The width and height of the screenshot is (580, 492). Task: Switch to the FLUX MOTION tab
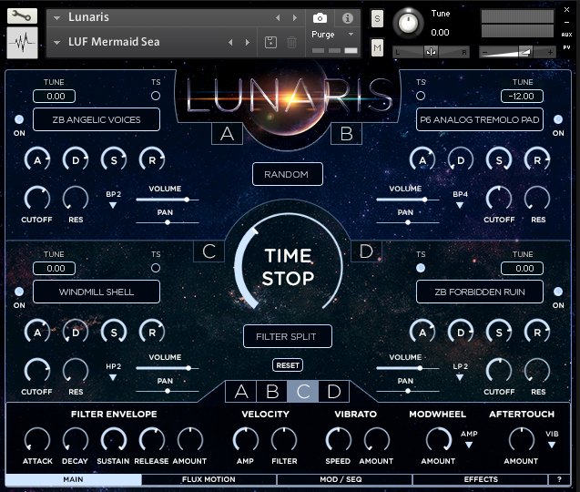coord(209,479)
